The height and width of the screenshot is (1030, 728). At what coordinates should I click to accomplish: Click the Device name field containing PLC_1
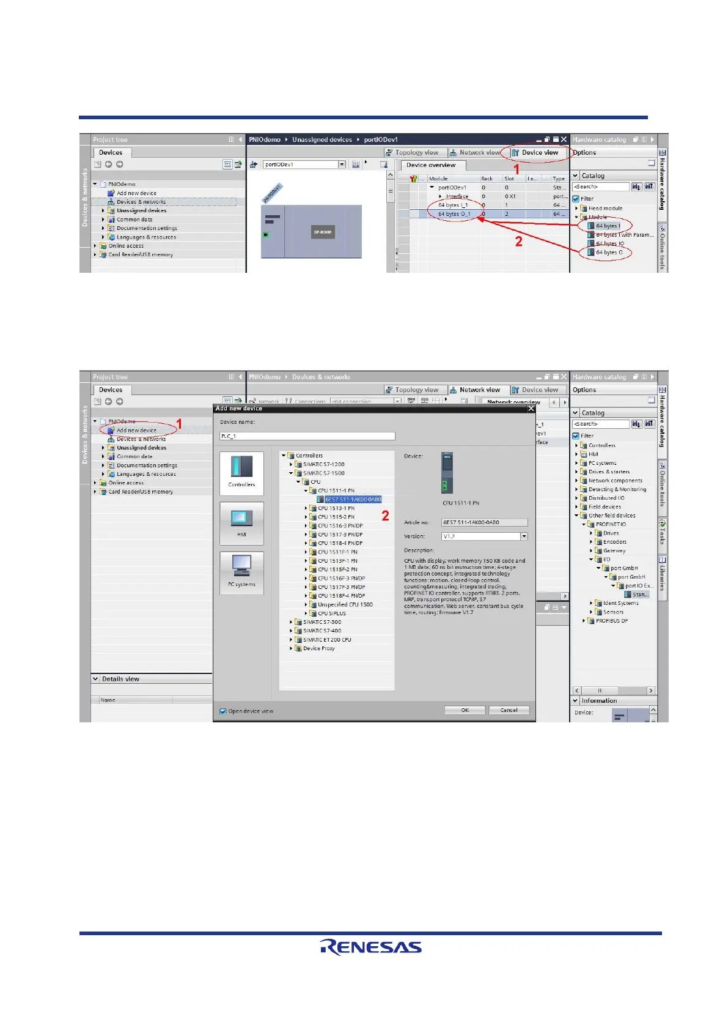[307, 436]
